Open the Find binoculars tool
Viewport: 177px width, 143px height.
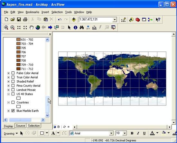82,28
